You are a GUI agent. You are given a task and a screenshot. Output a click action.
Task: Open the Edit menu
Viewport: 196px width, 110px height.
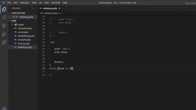[x=15, y=3]
